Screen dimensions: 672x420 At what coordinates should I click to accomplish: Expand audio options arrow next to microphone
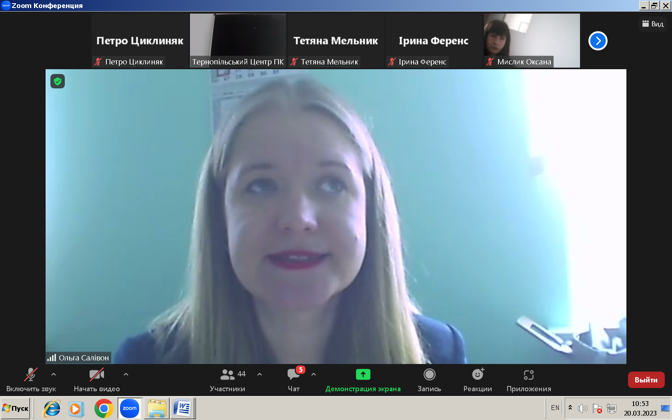(54, 374)
